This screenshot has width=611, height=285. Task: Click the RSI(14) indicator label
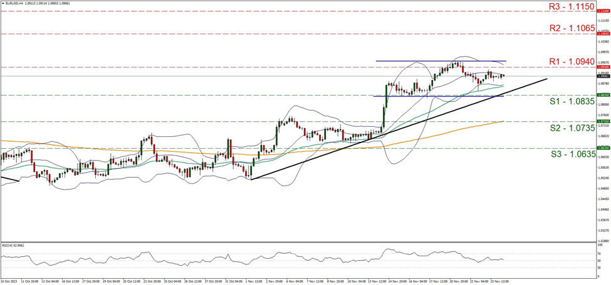click(x=14, y=246)
